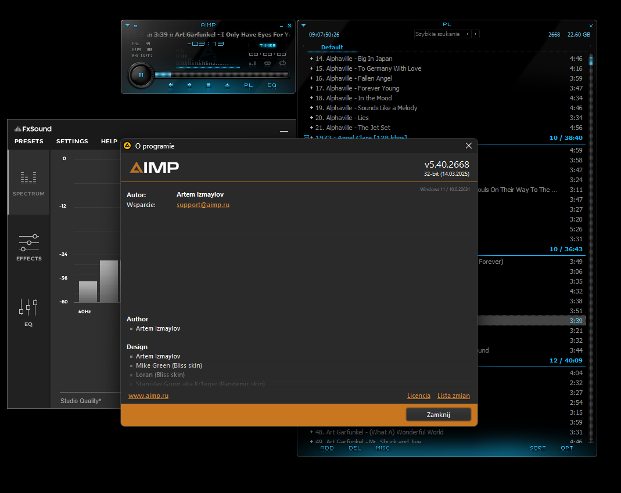Open the FxSound SETTINGS menu
The image size is (621, 493).
click(x=72, y=141)
